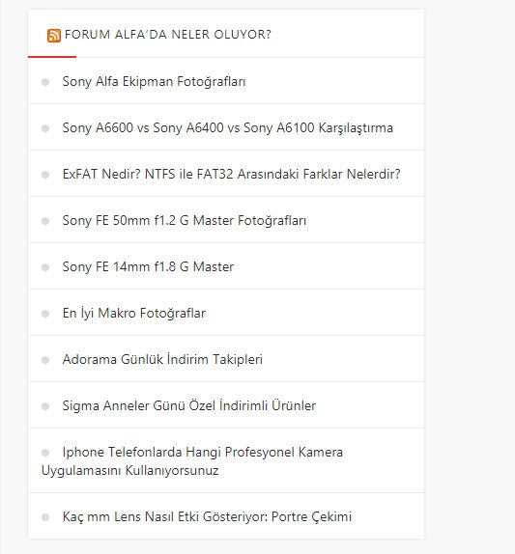Open Iphone Telefonlarda Profesyonel Kamera Uygulaması thread
The width and height of the screenshot is (515, 554).
pyautogui.click(x=192, y=461)
